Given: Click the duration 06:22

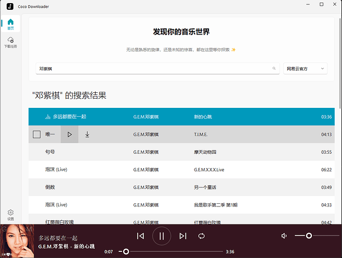Looking at the screenshot, I should [x=326, y=170].
